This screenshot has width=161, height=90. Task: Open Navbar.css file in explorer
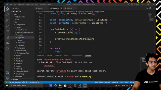[x=21, y=43]
